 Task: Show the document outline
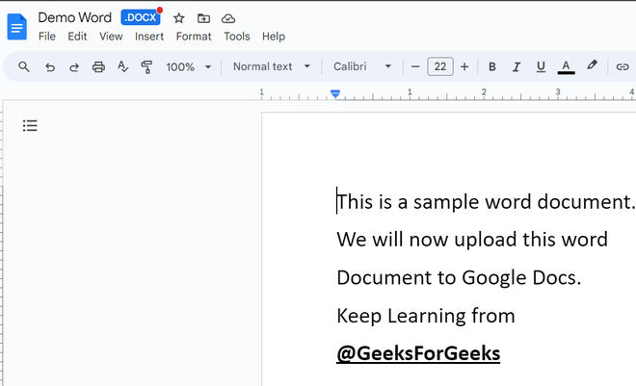[x=30, y=125]
